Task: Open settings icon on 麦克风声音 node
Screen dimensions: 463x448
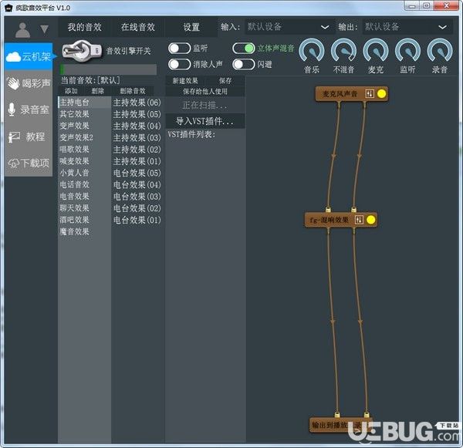Action: tap(370, 94)
